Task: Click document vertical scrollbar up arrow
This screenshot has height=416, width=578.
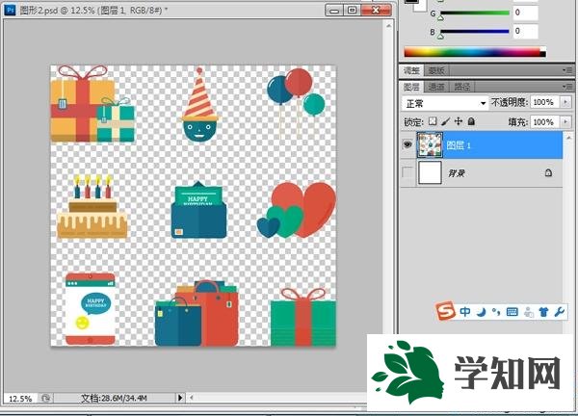Action: click(x=388, y=26)
